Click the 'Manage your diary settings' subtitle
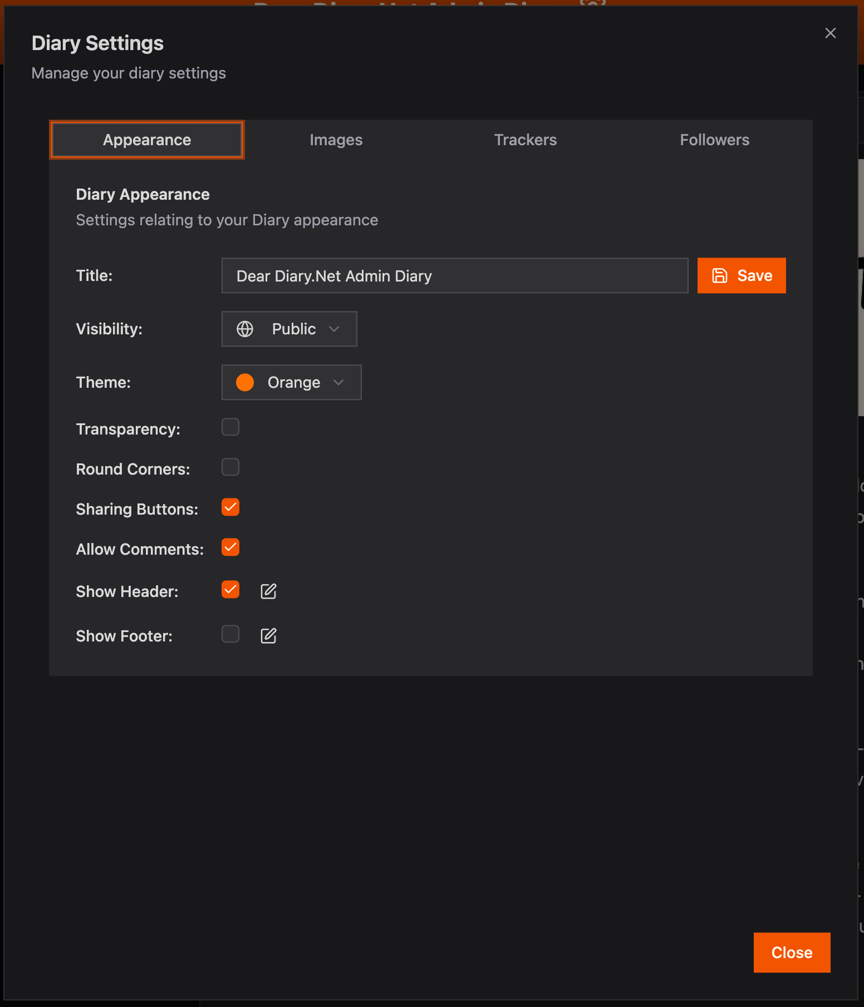 [x=129, y=73]
